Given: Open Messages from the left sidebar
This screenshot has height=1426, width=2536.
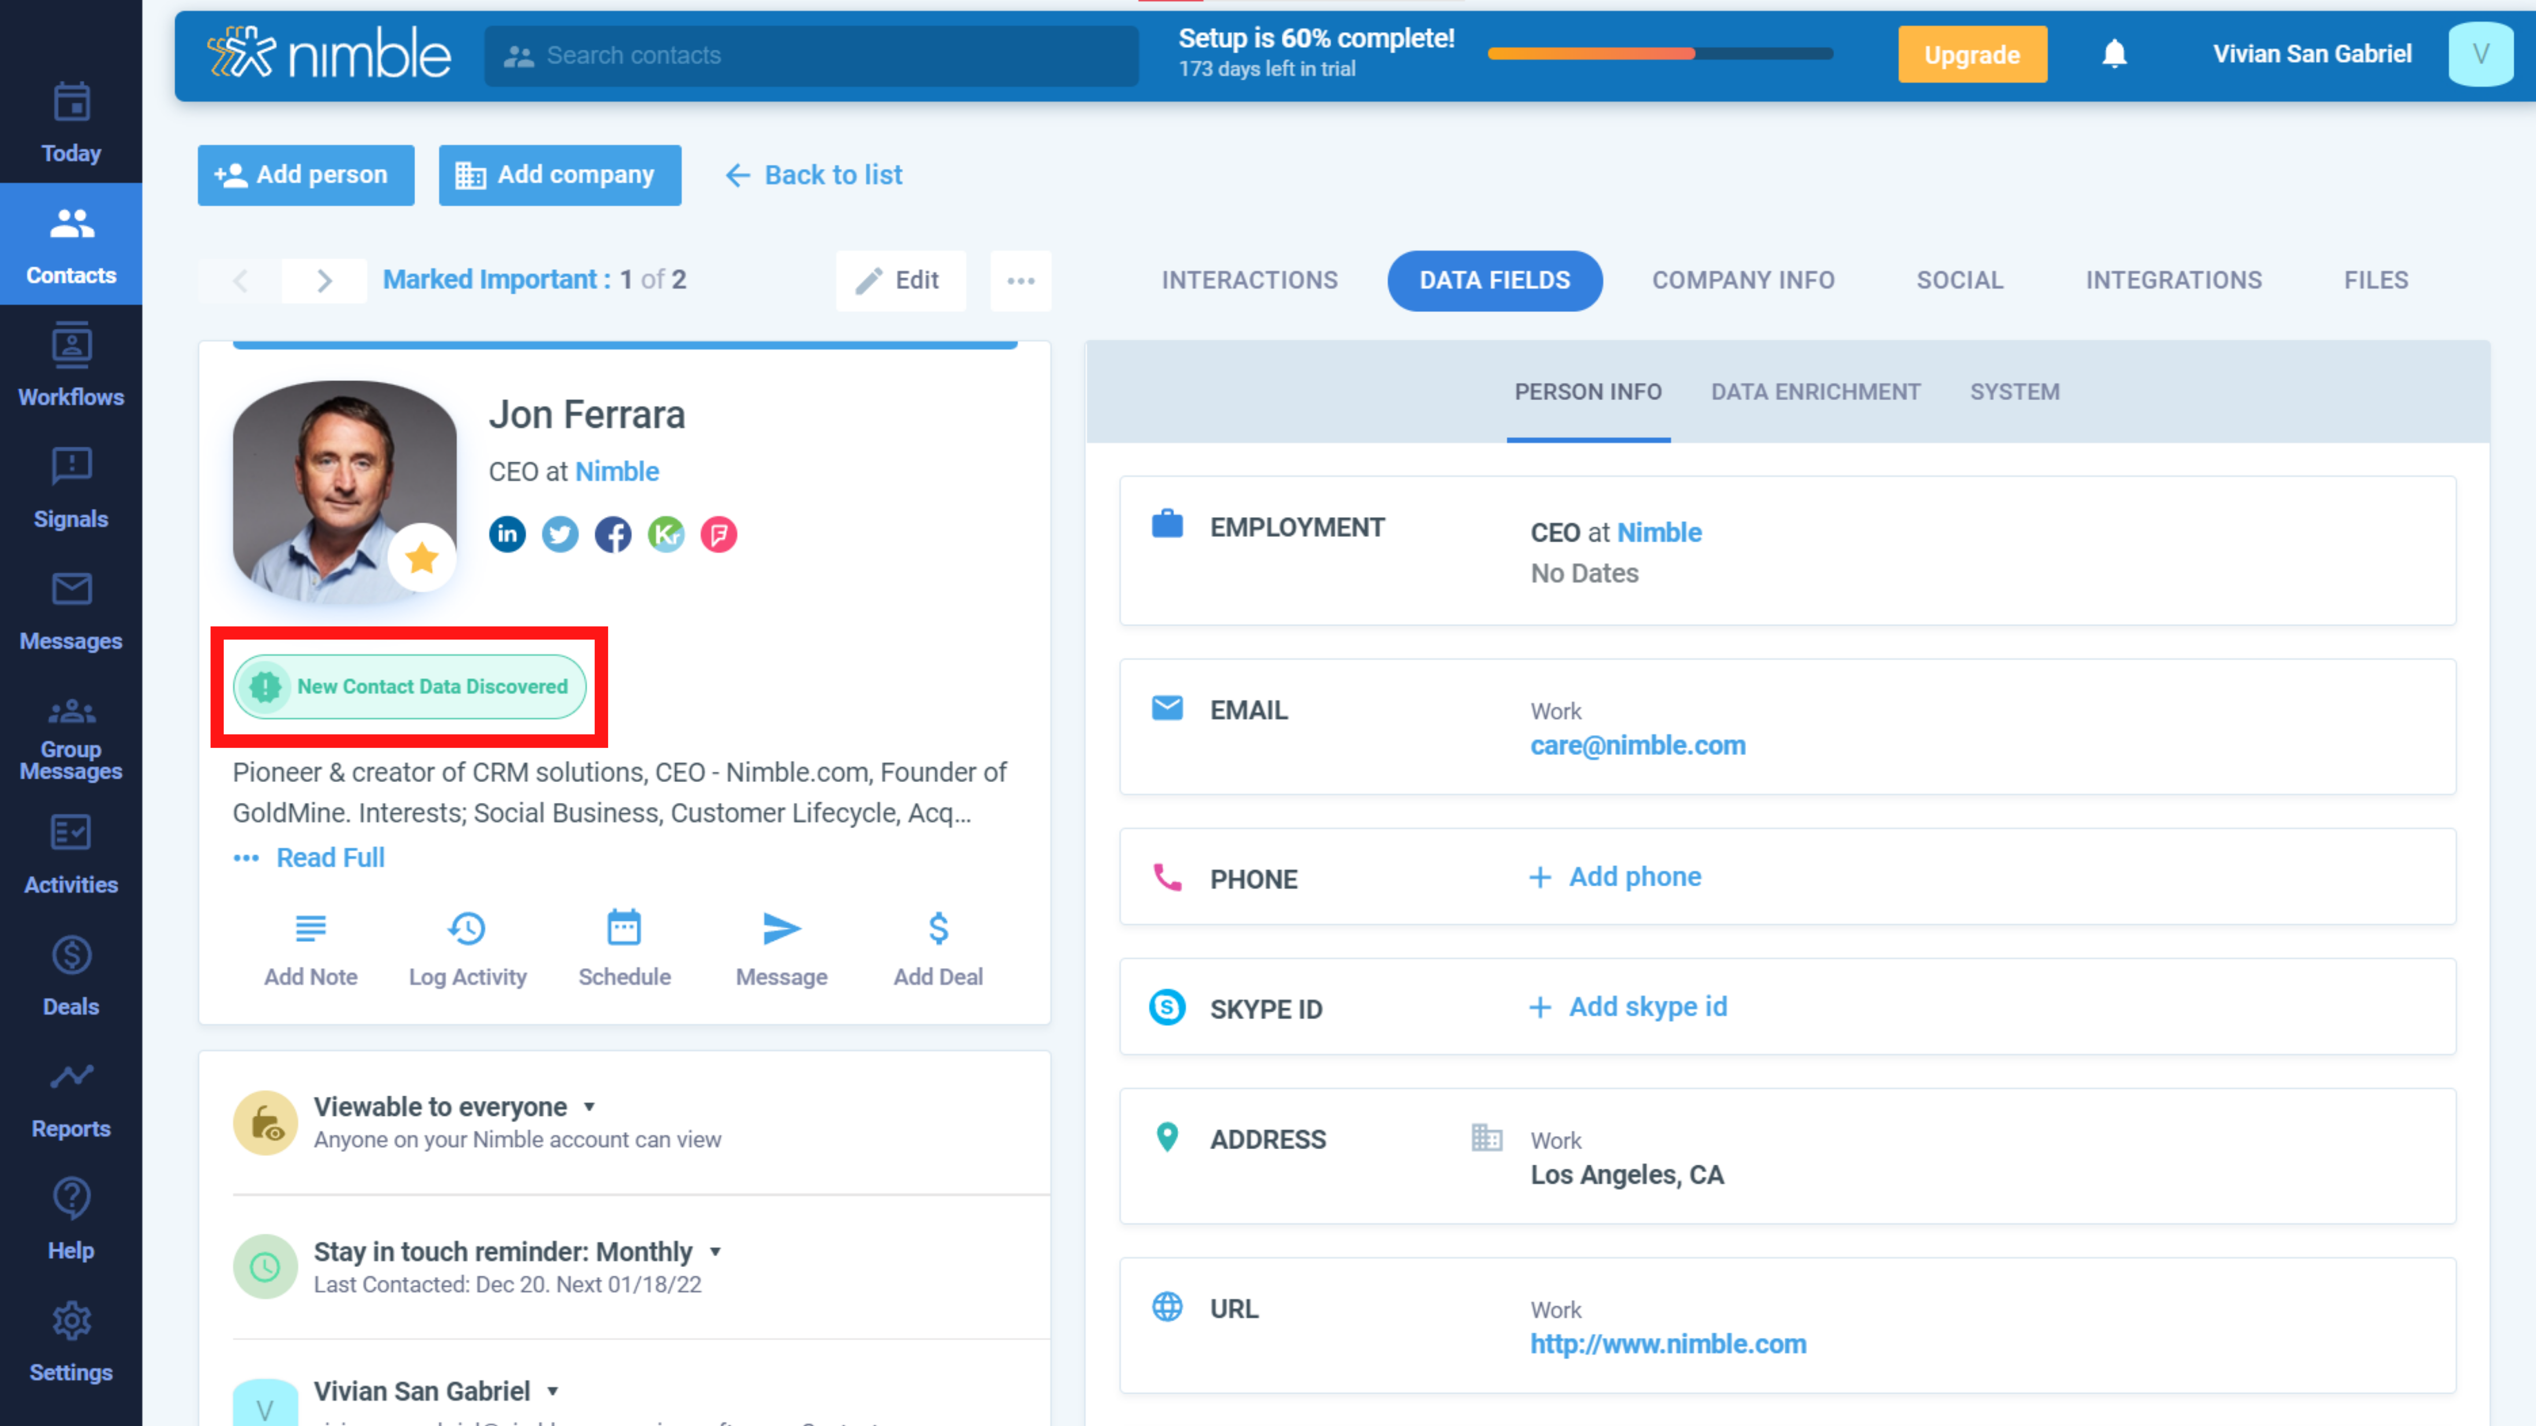Looking at the screenshot, I should point(70,610).
